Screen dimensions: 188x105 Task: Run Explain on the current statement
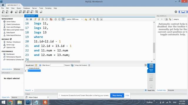(x=43, y=19)
